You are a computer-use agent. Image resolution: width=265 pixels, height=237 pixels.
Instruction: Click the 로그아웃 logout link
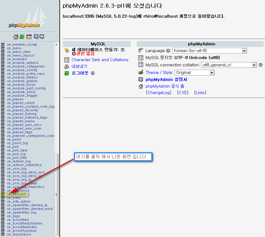80,73
